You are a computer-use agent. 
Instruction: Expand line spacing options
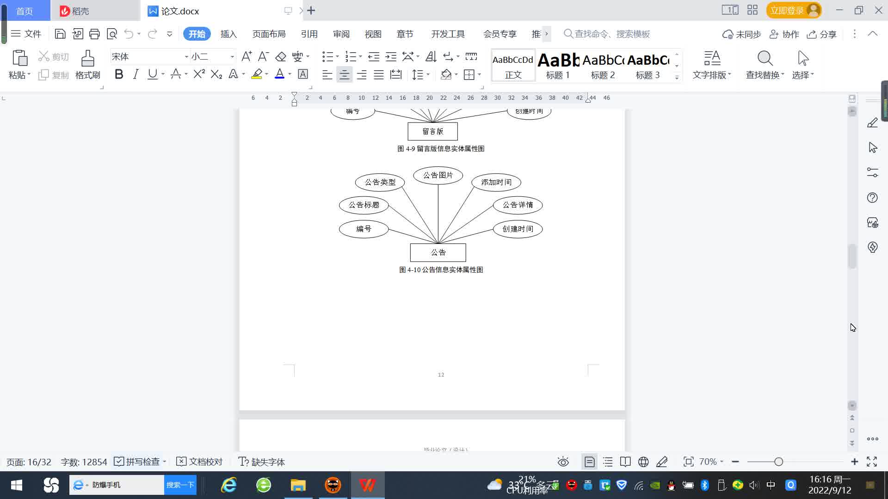428,74
